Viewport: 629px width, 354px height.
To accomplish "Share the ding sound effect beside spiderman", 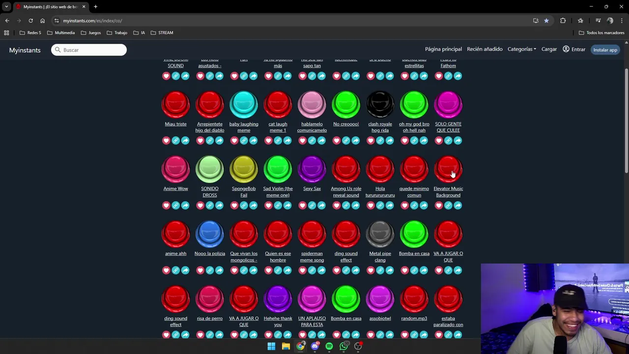I will click(x=355, y=270).
